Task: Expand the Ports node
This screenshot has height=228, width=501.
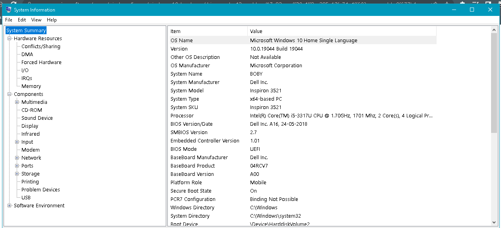Action: point(17,166)
